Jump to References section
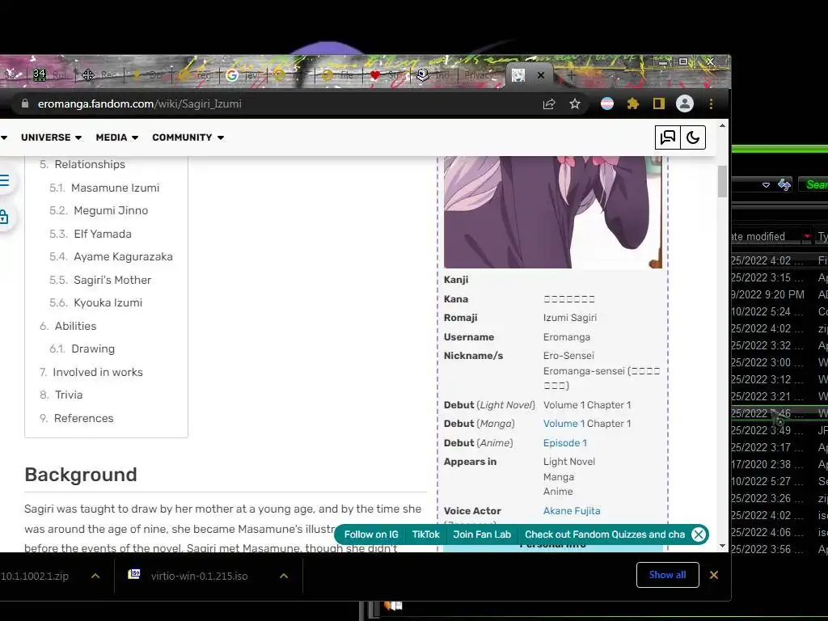The height and width of the screenshot is (621, 828). click(x=83, y=418)
